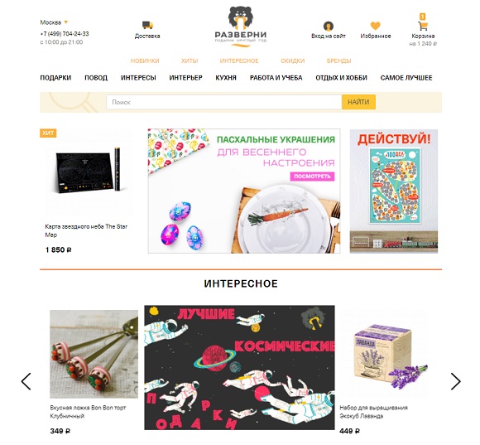Open the shopping cart icon
Screen dimensions: 480x445
point(423,26)
